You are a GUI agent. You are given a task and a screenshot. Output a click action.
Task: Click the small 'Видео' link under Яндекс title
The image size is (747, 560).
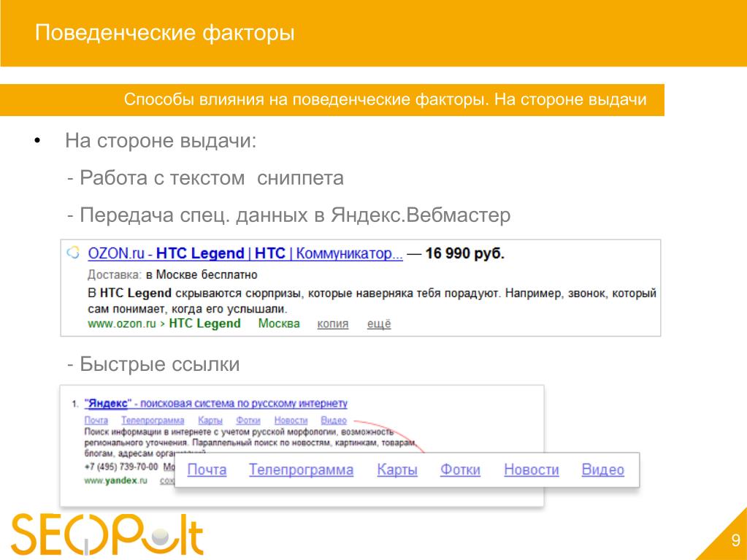pos(334,421)
